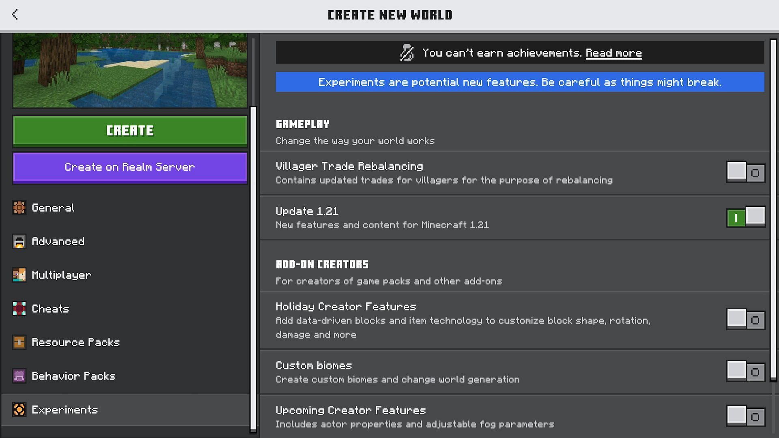Click the Advanced settings icon
Screen dimensions: 779x438
19,242
